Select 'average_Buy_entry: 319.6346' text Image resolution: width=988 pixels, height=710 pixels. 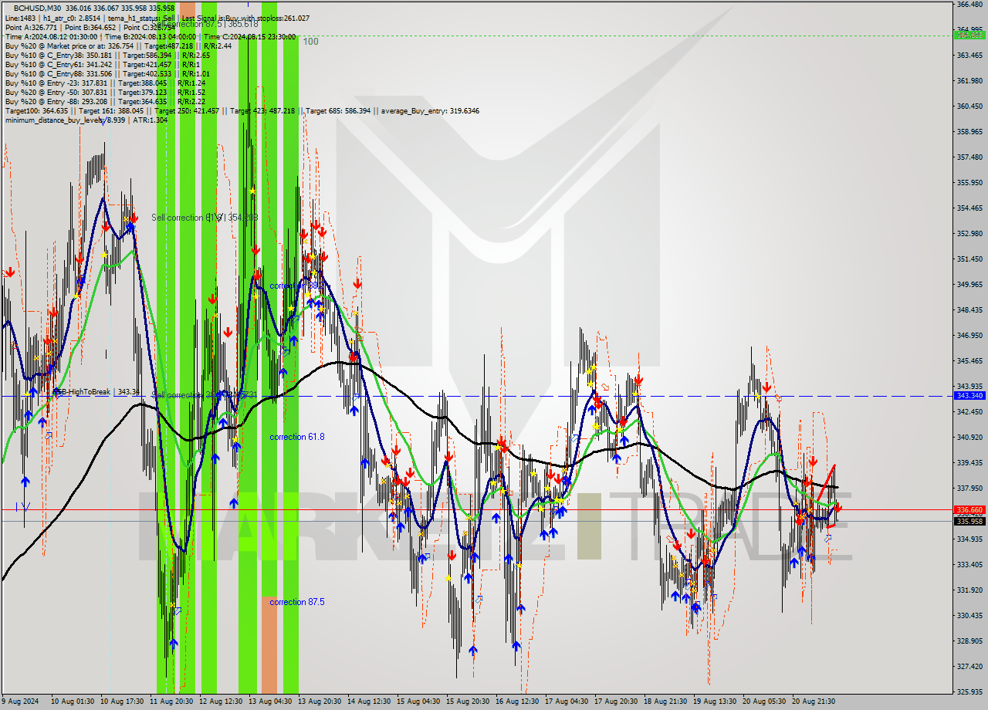click(428, 110)
